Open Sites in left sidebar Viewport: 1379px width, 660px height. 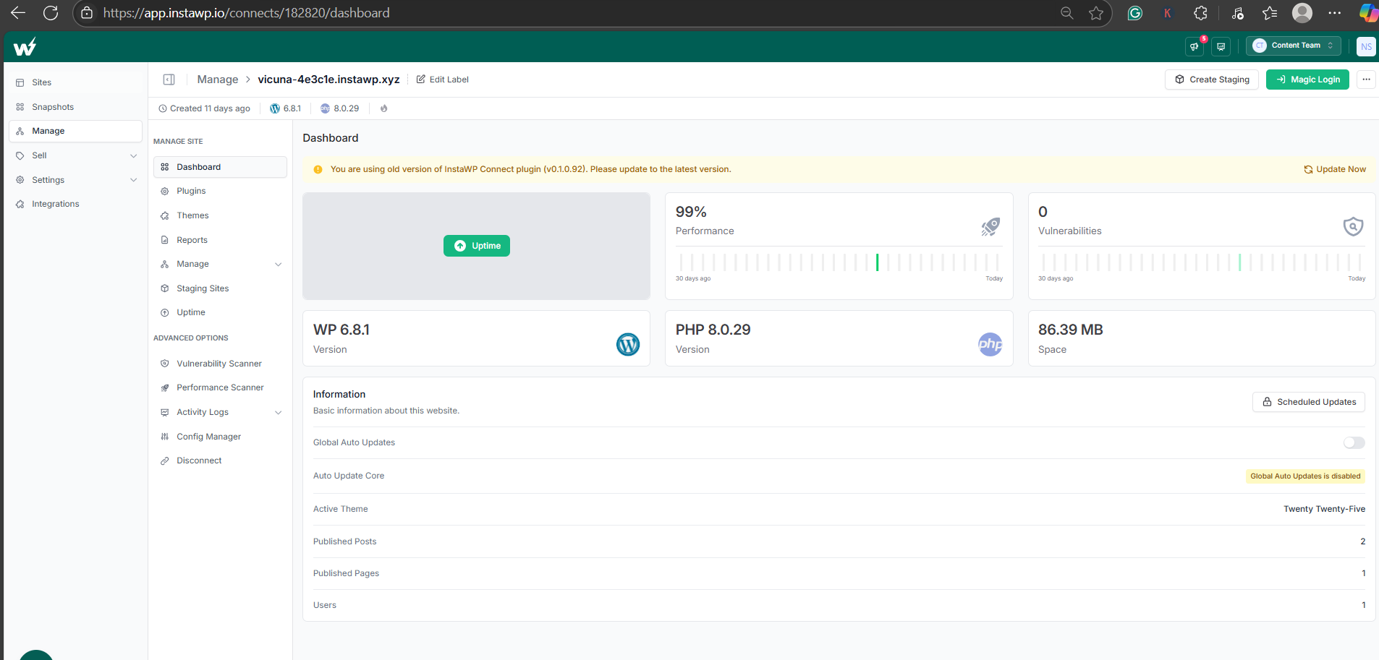(x=76, y=82)
